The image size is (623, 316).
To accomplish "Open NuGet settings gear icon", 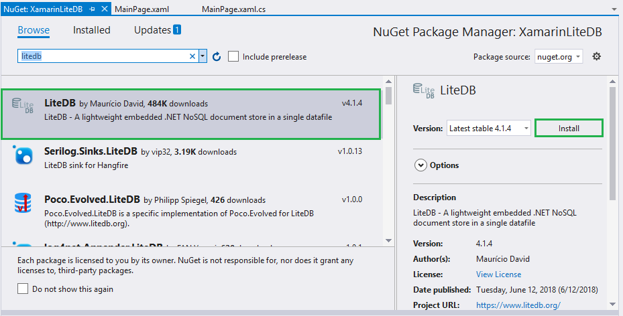I will click(596, 57).
